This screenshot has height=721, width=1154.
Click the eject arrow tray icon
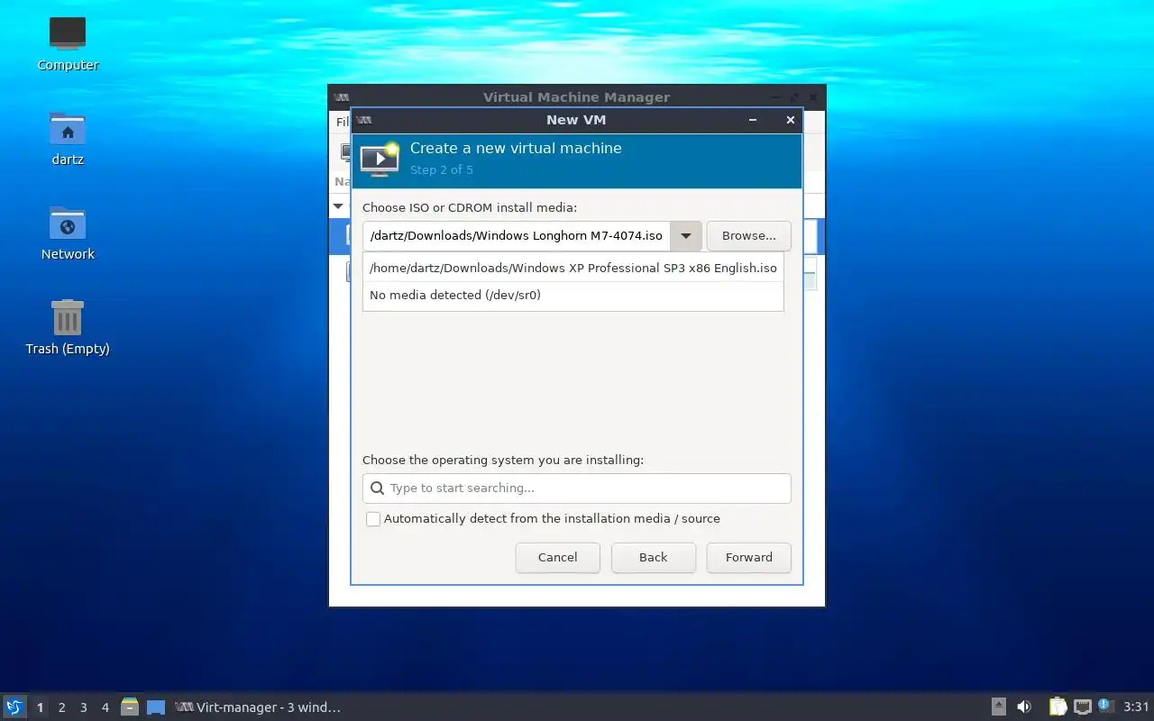[999, 707]
